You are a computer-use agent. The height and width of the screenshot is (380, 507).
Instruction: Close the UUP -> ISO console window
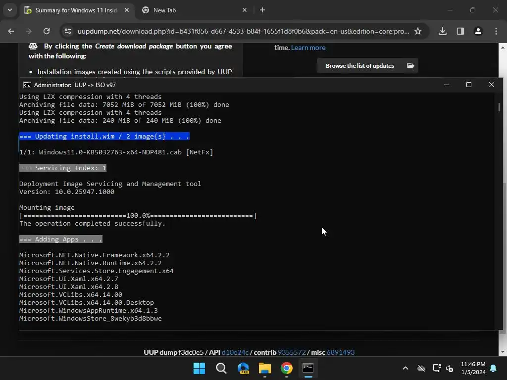click(492, 85)
